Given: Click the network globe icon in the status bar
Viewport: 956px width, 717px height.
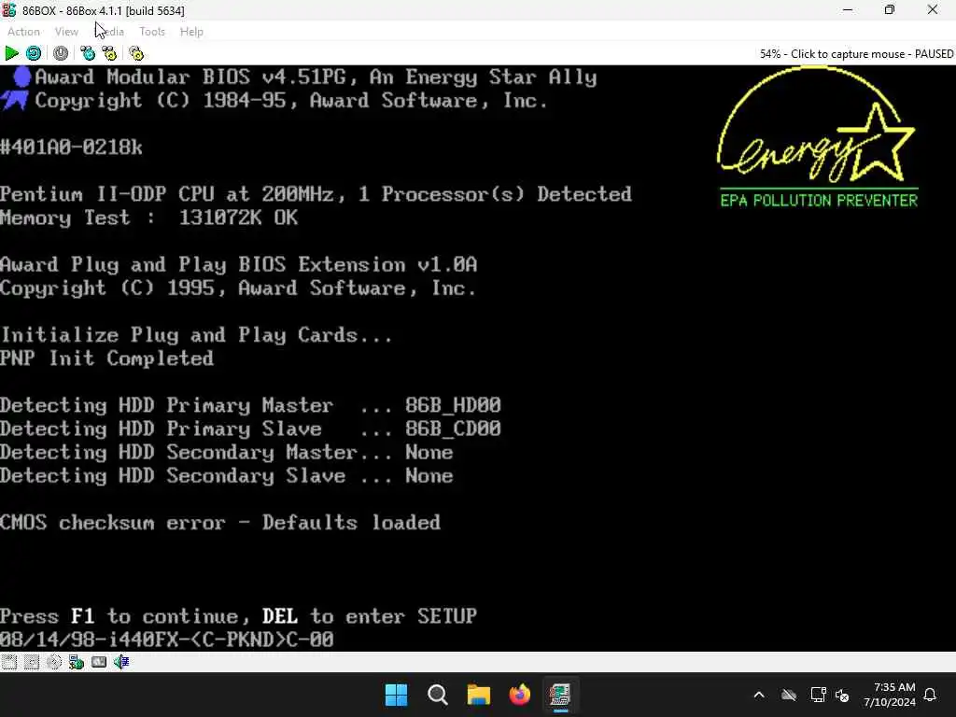Looking at the screenshot, I should click(x=77, y=662).
